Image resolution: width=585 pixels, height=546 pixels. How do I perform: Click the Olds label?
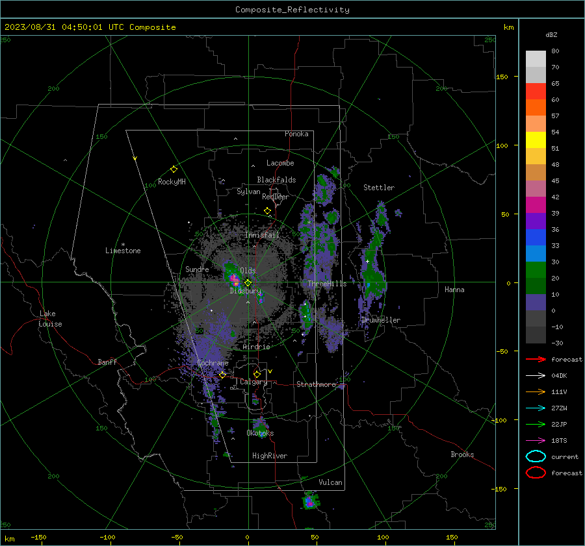pos(248,271)
